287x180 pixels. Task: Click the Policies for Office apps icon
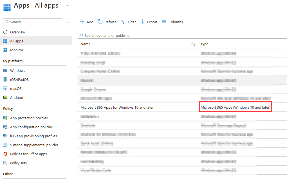click(5, 154)
